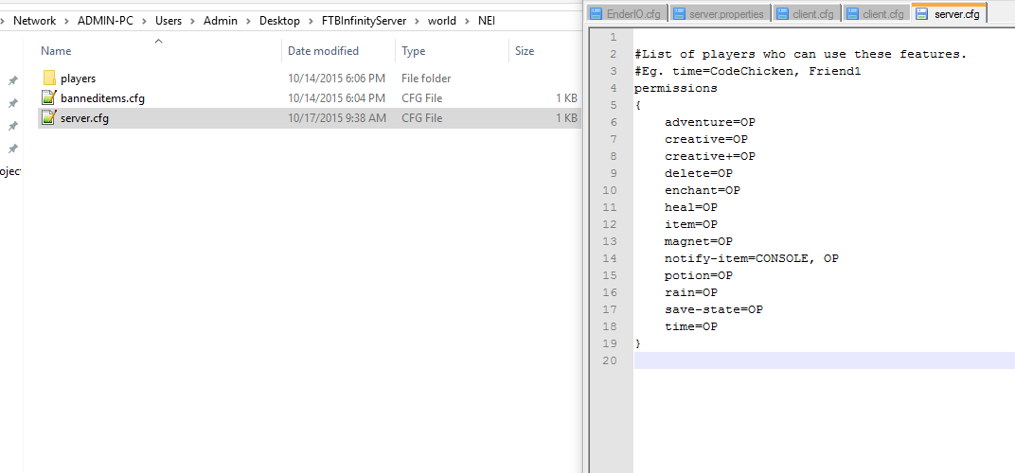Open the chevron after Users in address bar
Screen dimensions: 1015x473
pyautogui.click(x=192, y=21)
